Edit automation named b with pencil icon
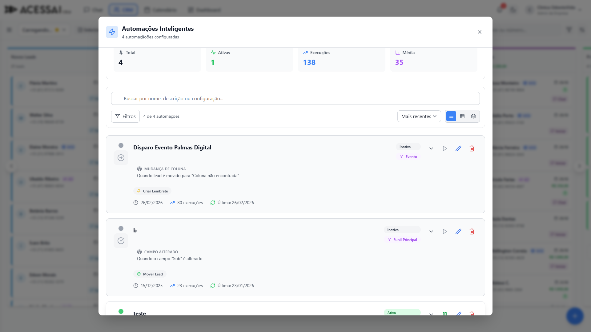591x332 pixels. tap(458, 231)
